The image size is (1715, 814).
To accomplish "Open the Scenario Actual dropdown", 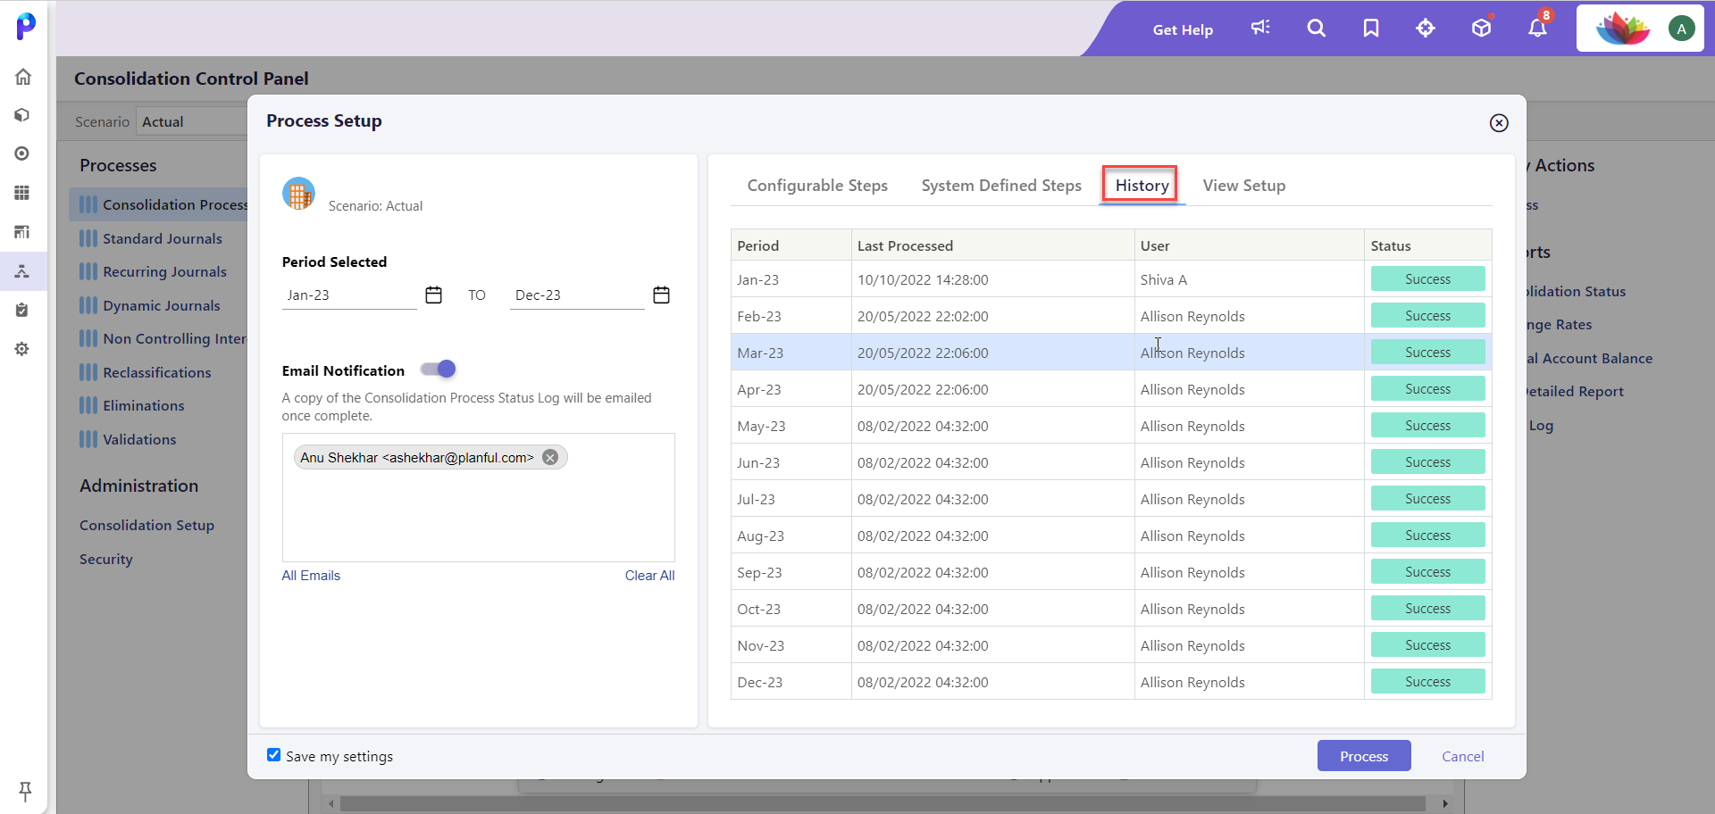I will [192, 121].
